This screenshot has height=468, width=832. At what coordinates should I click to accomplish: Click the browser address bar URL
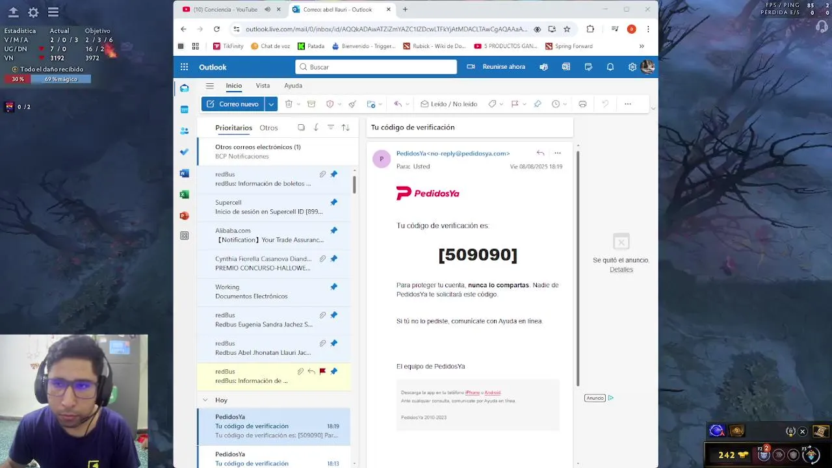click(386, 29)
